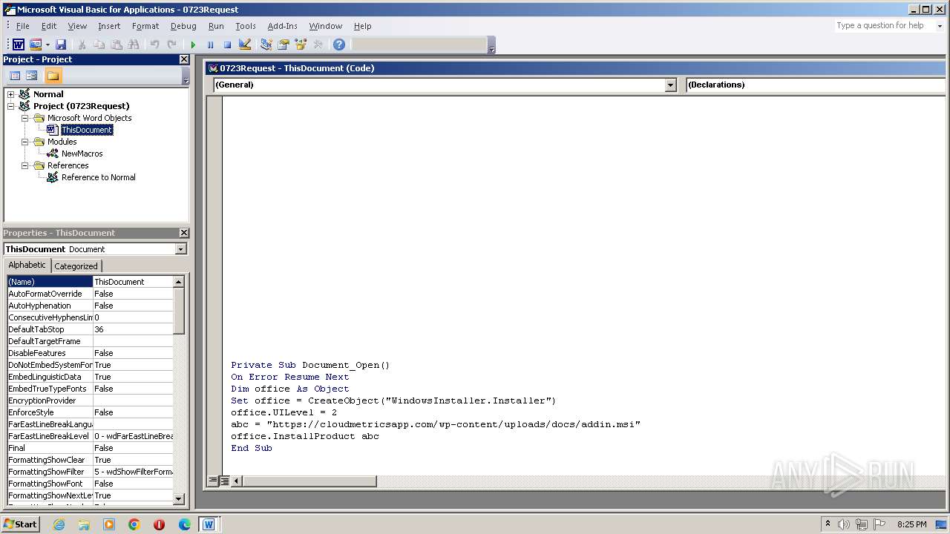Select ThisDocument in the project tree

click(87, 130)
